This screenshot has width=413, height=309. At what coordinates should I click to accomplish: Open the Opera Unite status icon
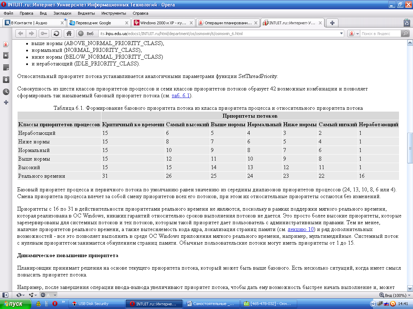pyautogui.click(x=32, y=295)
